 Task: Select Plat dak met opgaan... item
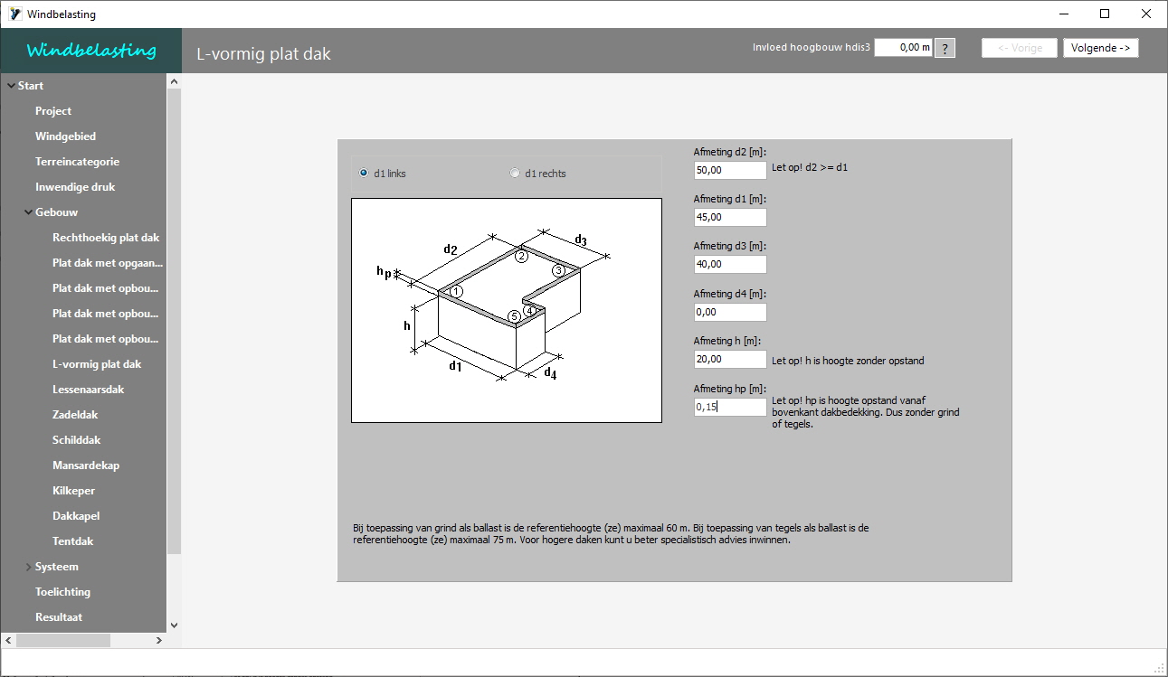point(108,263)
